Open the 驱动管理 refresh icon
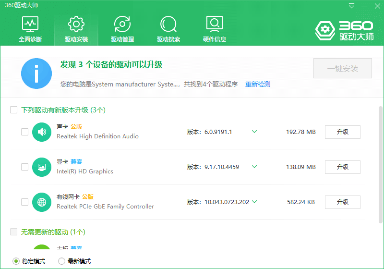 coord(122,24)
